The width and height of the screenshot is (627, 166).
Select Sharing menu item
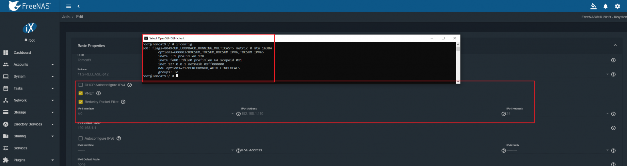click(30, 136)
